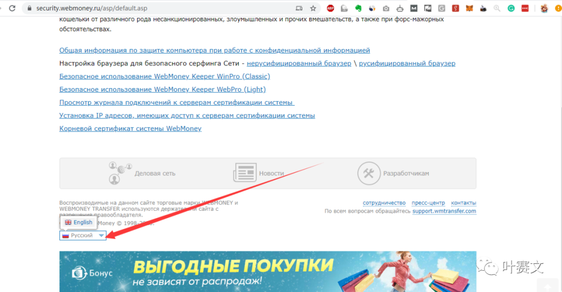Open Keeper WebPro (Light) safety link
Image resolution: width=562 pixels, height=292 pixels.
click(x=162, y=90)
